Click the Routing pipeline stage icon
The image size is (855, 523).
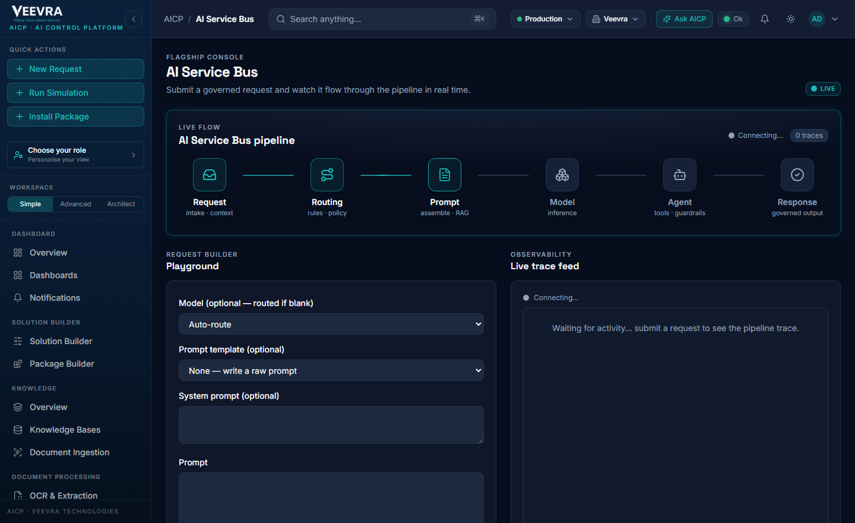coord(327,175)
